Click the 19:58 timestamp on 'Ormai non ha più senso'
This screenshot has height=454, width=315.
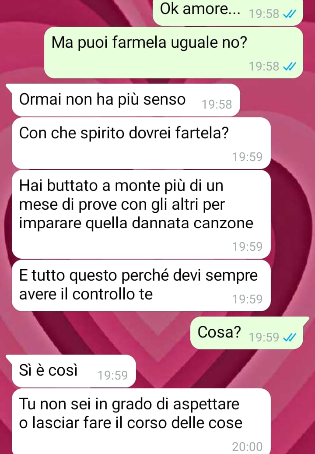[217, 105]
